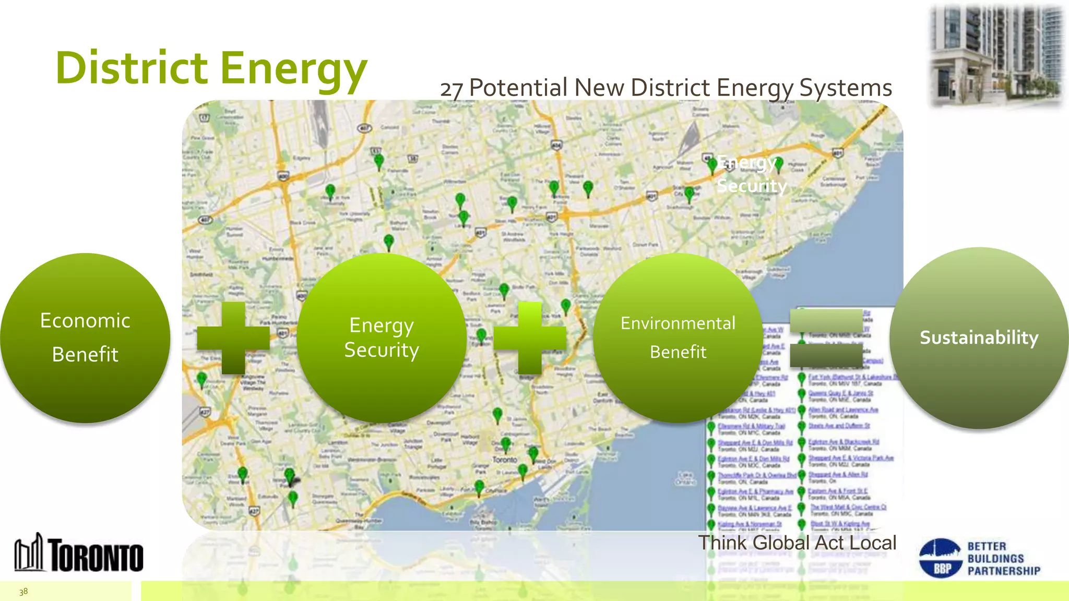
Task: Select the Sustainability circle
Action: pos(979,338)
